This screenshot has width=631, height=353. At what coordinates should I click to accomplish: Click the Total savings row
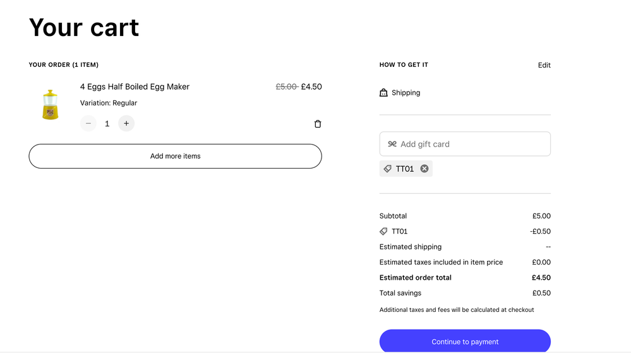click(465, 293)
